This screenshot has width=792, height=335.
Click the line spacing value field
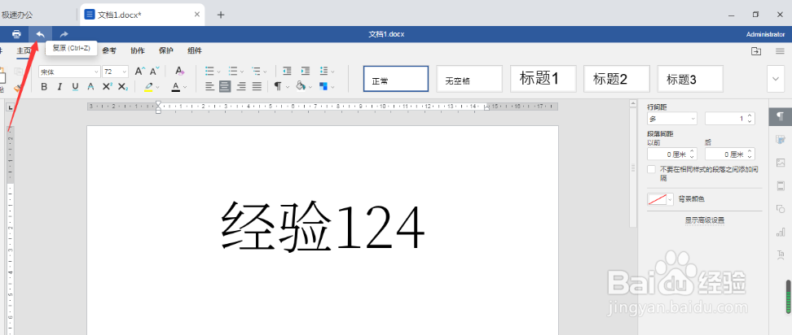(x=730, y=119)
